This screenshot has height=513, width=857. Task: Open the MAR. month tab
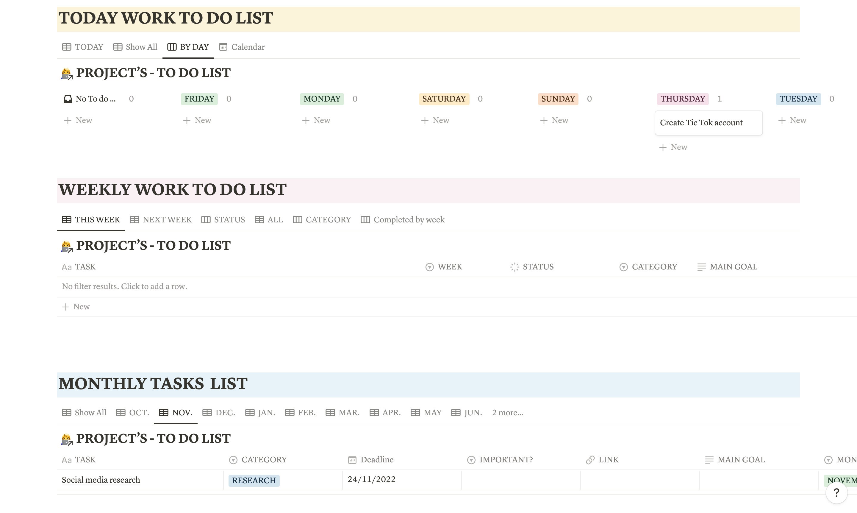343,413
